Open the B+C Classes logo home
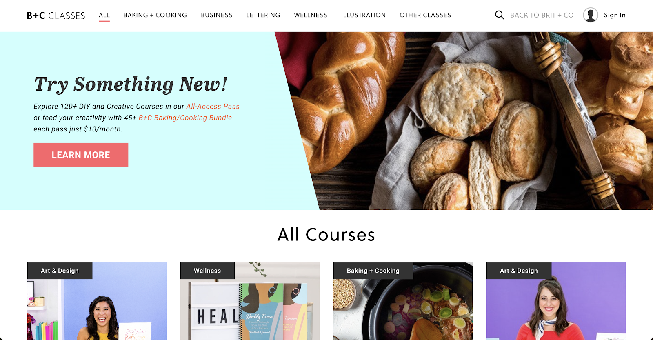 (56, 16)
